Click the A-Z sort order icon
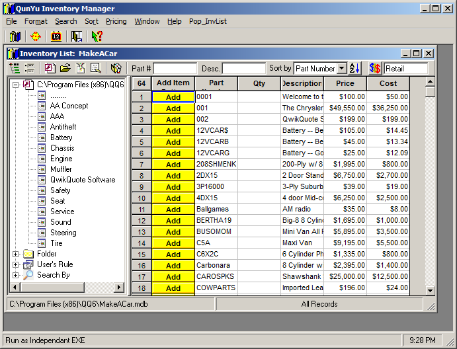The height and width of the screenshot is (349, 457). click(x=355, y=68)
